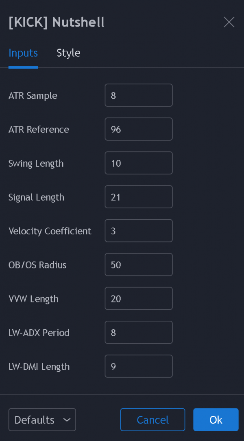
Task: Click the LW-ADX Period text label
Action: pyautogui.click(x=39, y=333)
